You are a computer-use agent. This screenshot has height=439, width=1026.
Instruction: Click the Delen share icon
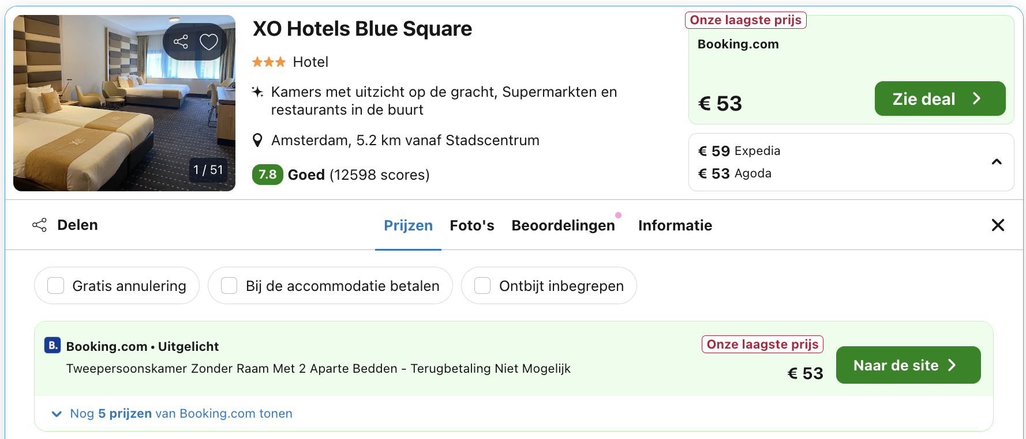(x=39, y=225)
